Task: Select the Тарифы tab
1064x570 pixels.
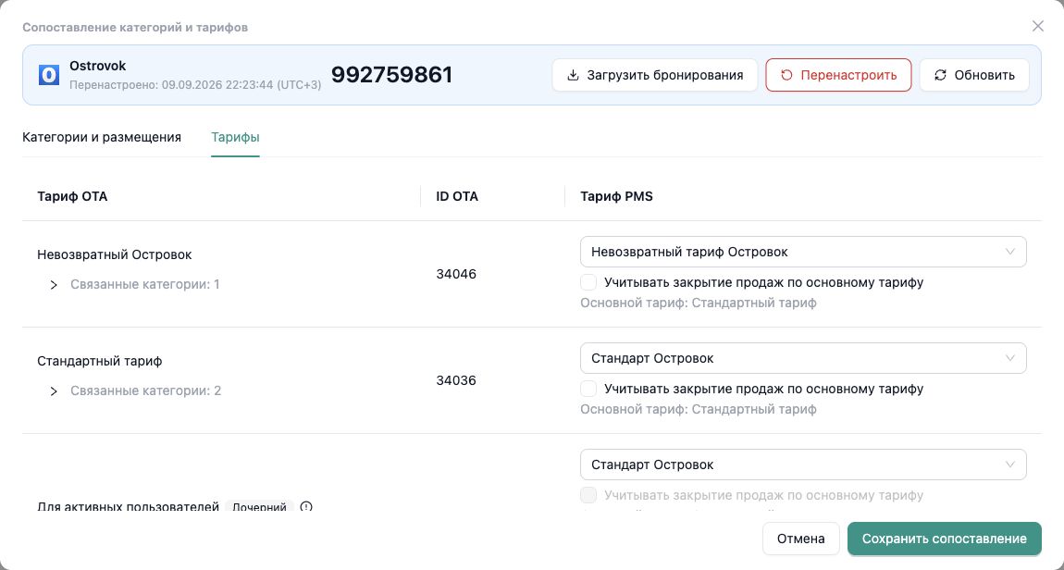Action: click(235, 137)
